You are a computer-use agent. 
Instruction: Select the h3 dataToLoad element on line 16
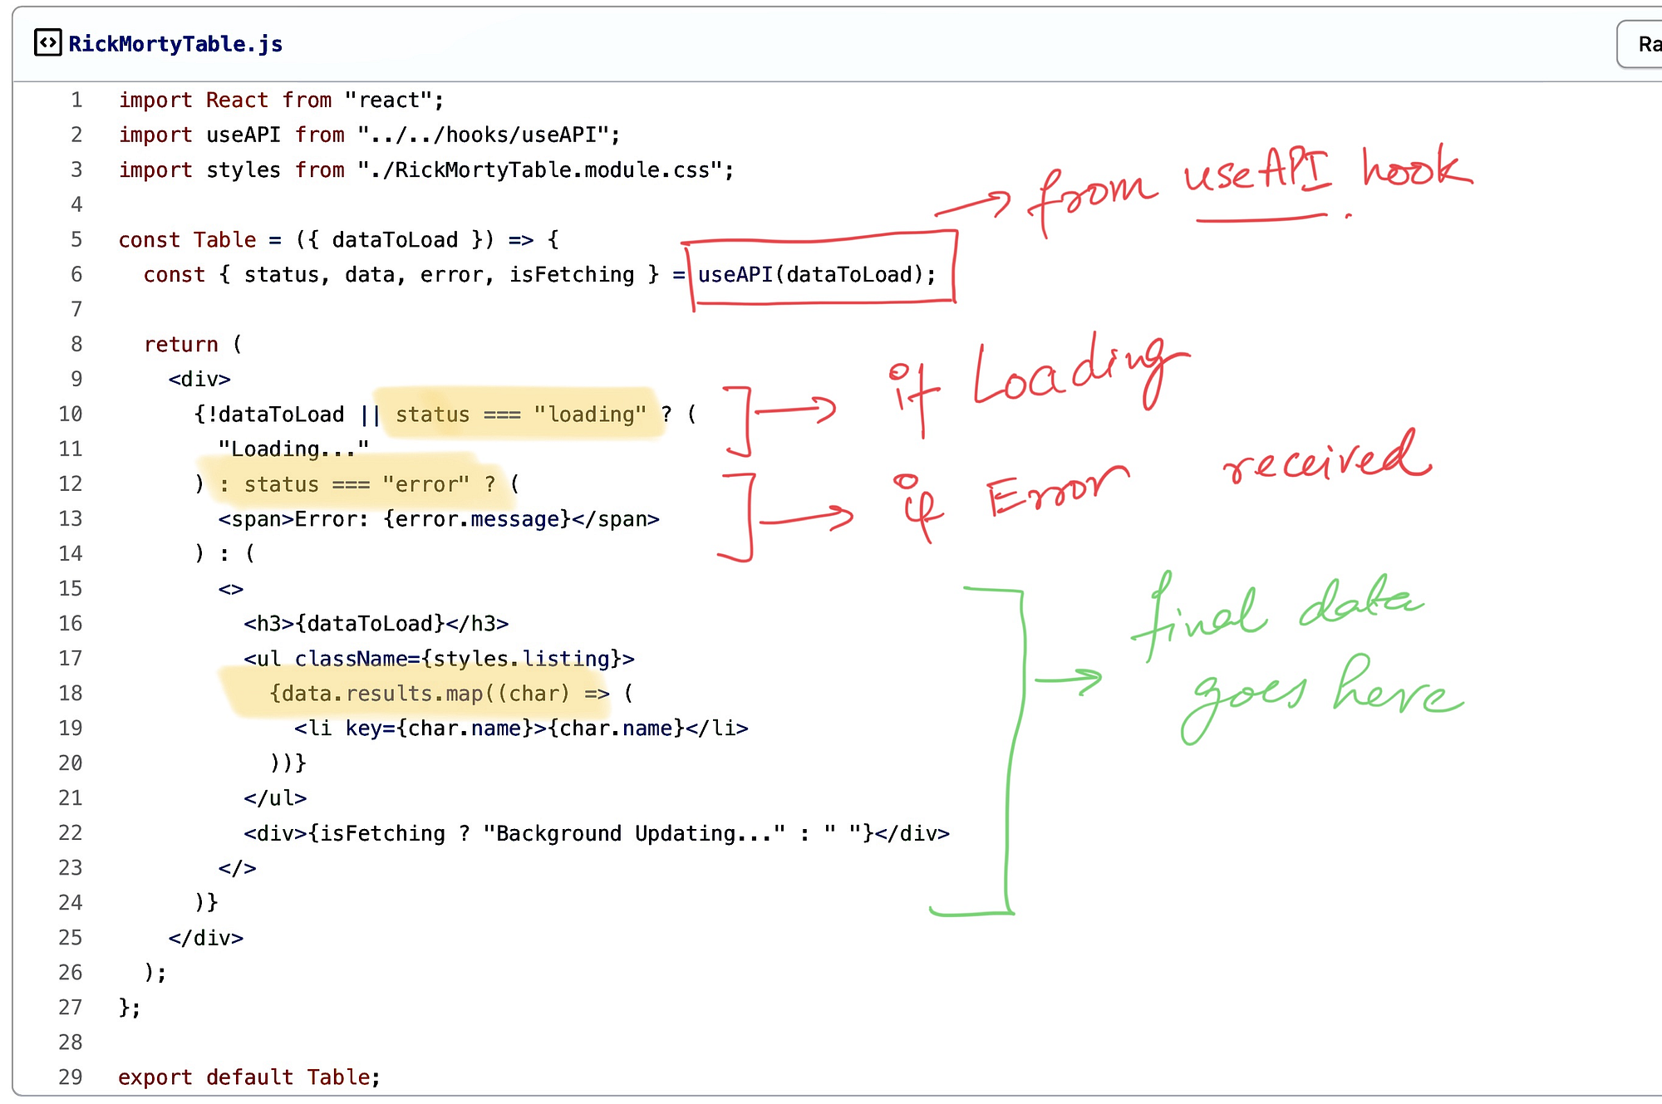click(376, 623)
